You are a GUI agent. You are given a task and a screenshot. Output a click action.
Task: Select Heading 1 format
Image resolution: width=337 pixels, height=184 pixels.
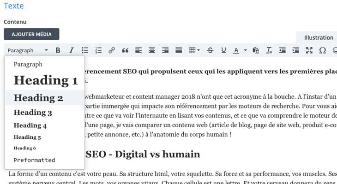(45, 80)
